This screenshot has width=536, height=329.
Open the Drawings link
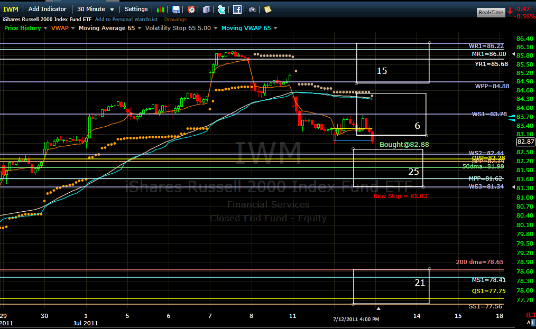[x=175, y=20]
